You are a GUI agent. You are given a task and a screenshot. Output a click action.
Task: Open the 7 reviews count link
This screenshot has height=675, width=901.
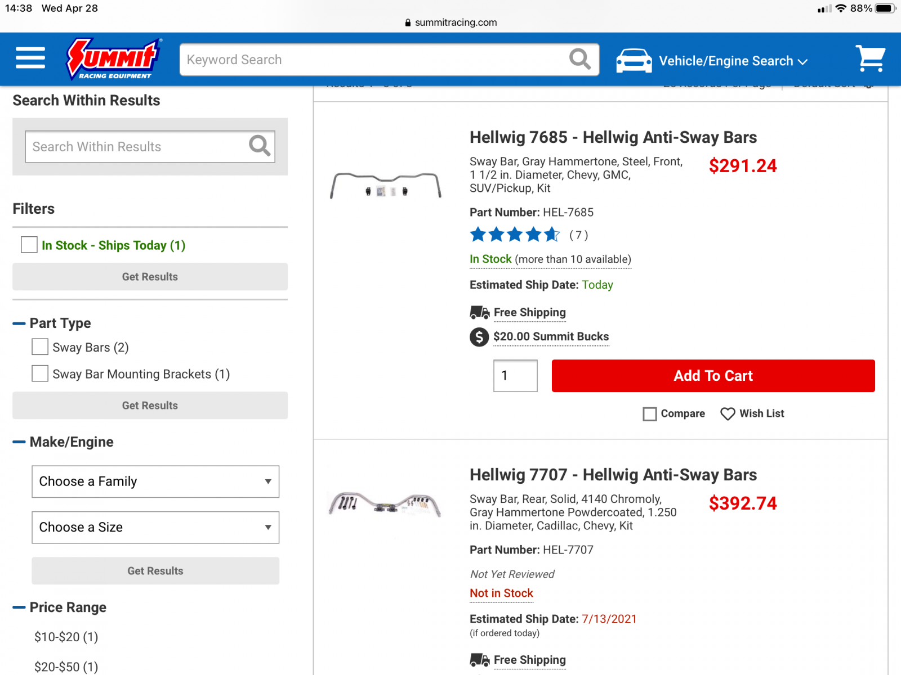(578, 235)
